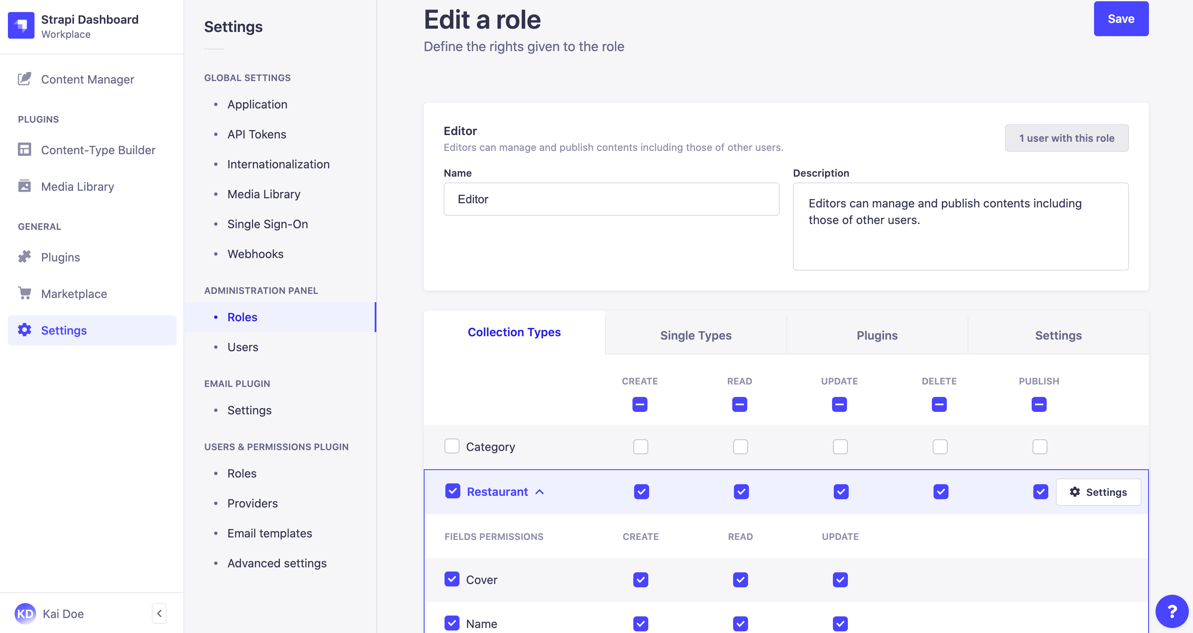The width and height of the screenshot is (1193, 633).
Task: Deselect all CREATE permissions using minus toggle
Action: click(640, 404)
